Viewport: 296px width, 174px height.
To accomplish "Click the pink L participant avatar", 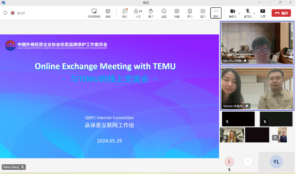I will [x=229, y=162].
